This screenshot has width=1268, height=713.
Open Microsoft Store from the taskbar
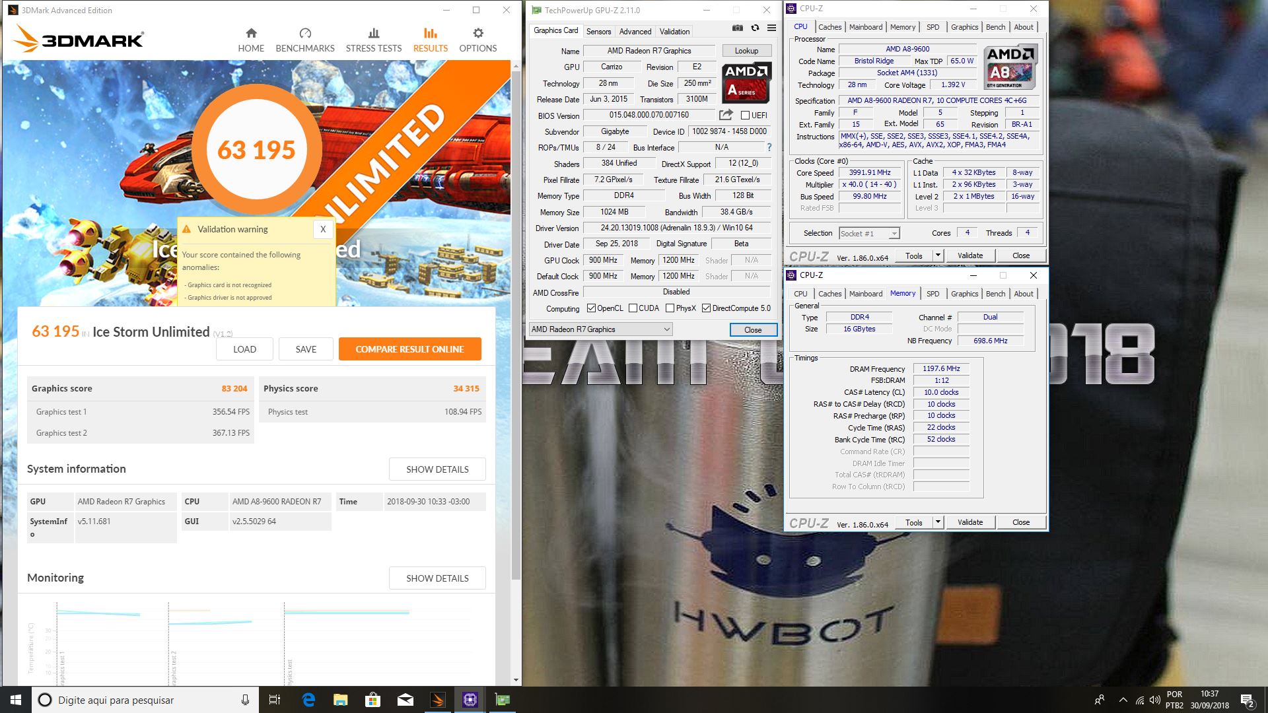point(373,700)
